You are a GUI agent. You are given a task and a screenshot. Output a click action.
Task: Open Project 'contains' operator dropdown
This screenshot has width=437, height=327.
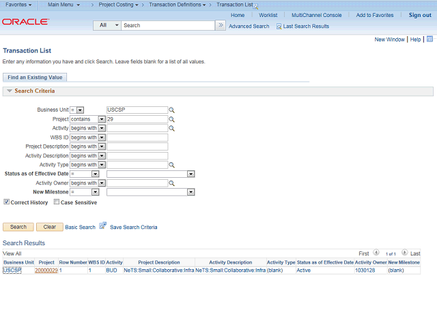102,119
